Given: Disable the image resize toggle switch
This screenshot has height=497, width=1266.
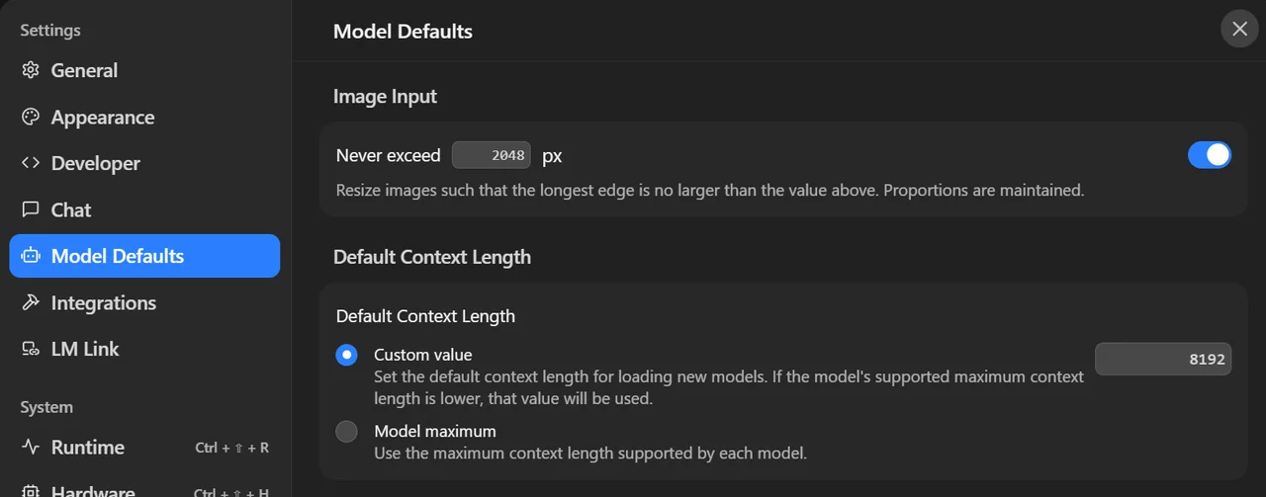Looking at the screenshot, I should tap(1210, 155).
